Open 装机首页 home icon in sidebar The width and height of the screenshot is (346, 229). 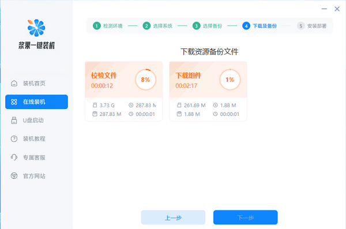(x=14, y=83)
